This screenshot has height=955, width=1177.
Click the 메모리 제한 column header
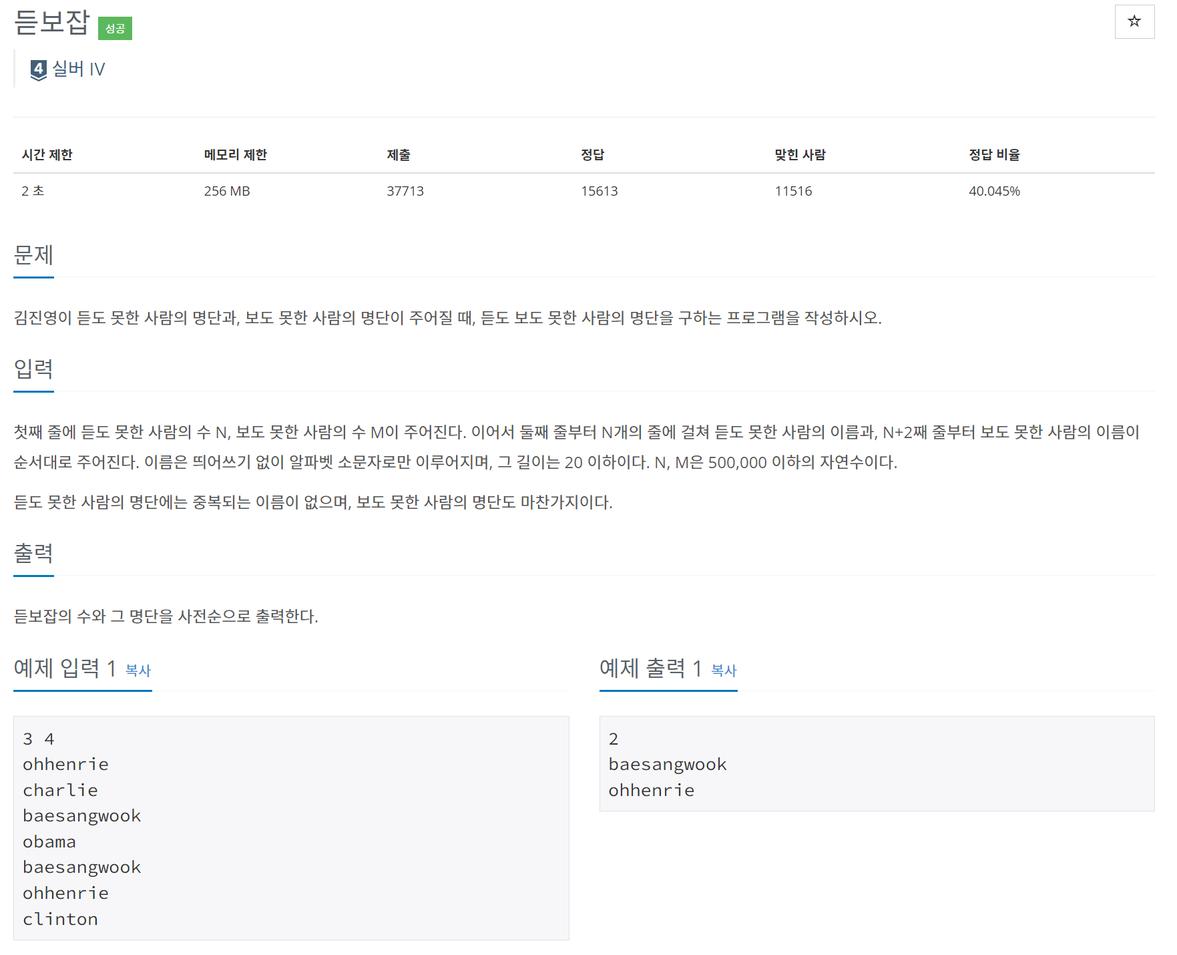(x=235, y=154)
